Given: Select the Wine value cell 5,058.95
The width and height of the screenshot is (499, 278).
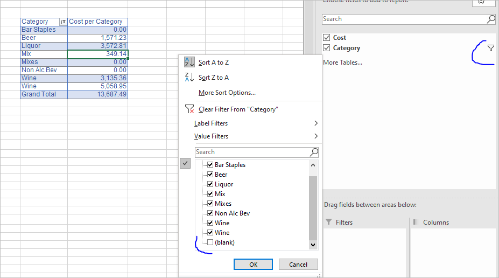Looking at the screenshot, I should click(x=97, y=86).
